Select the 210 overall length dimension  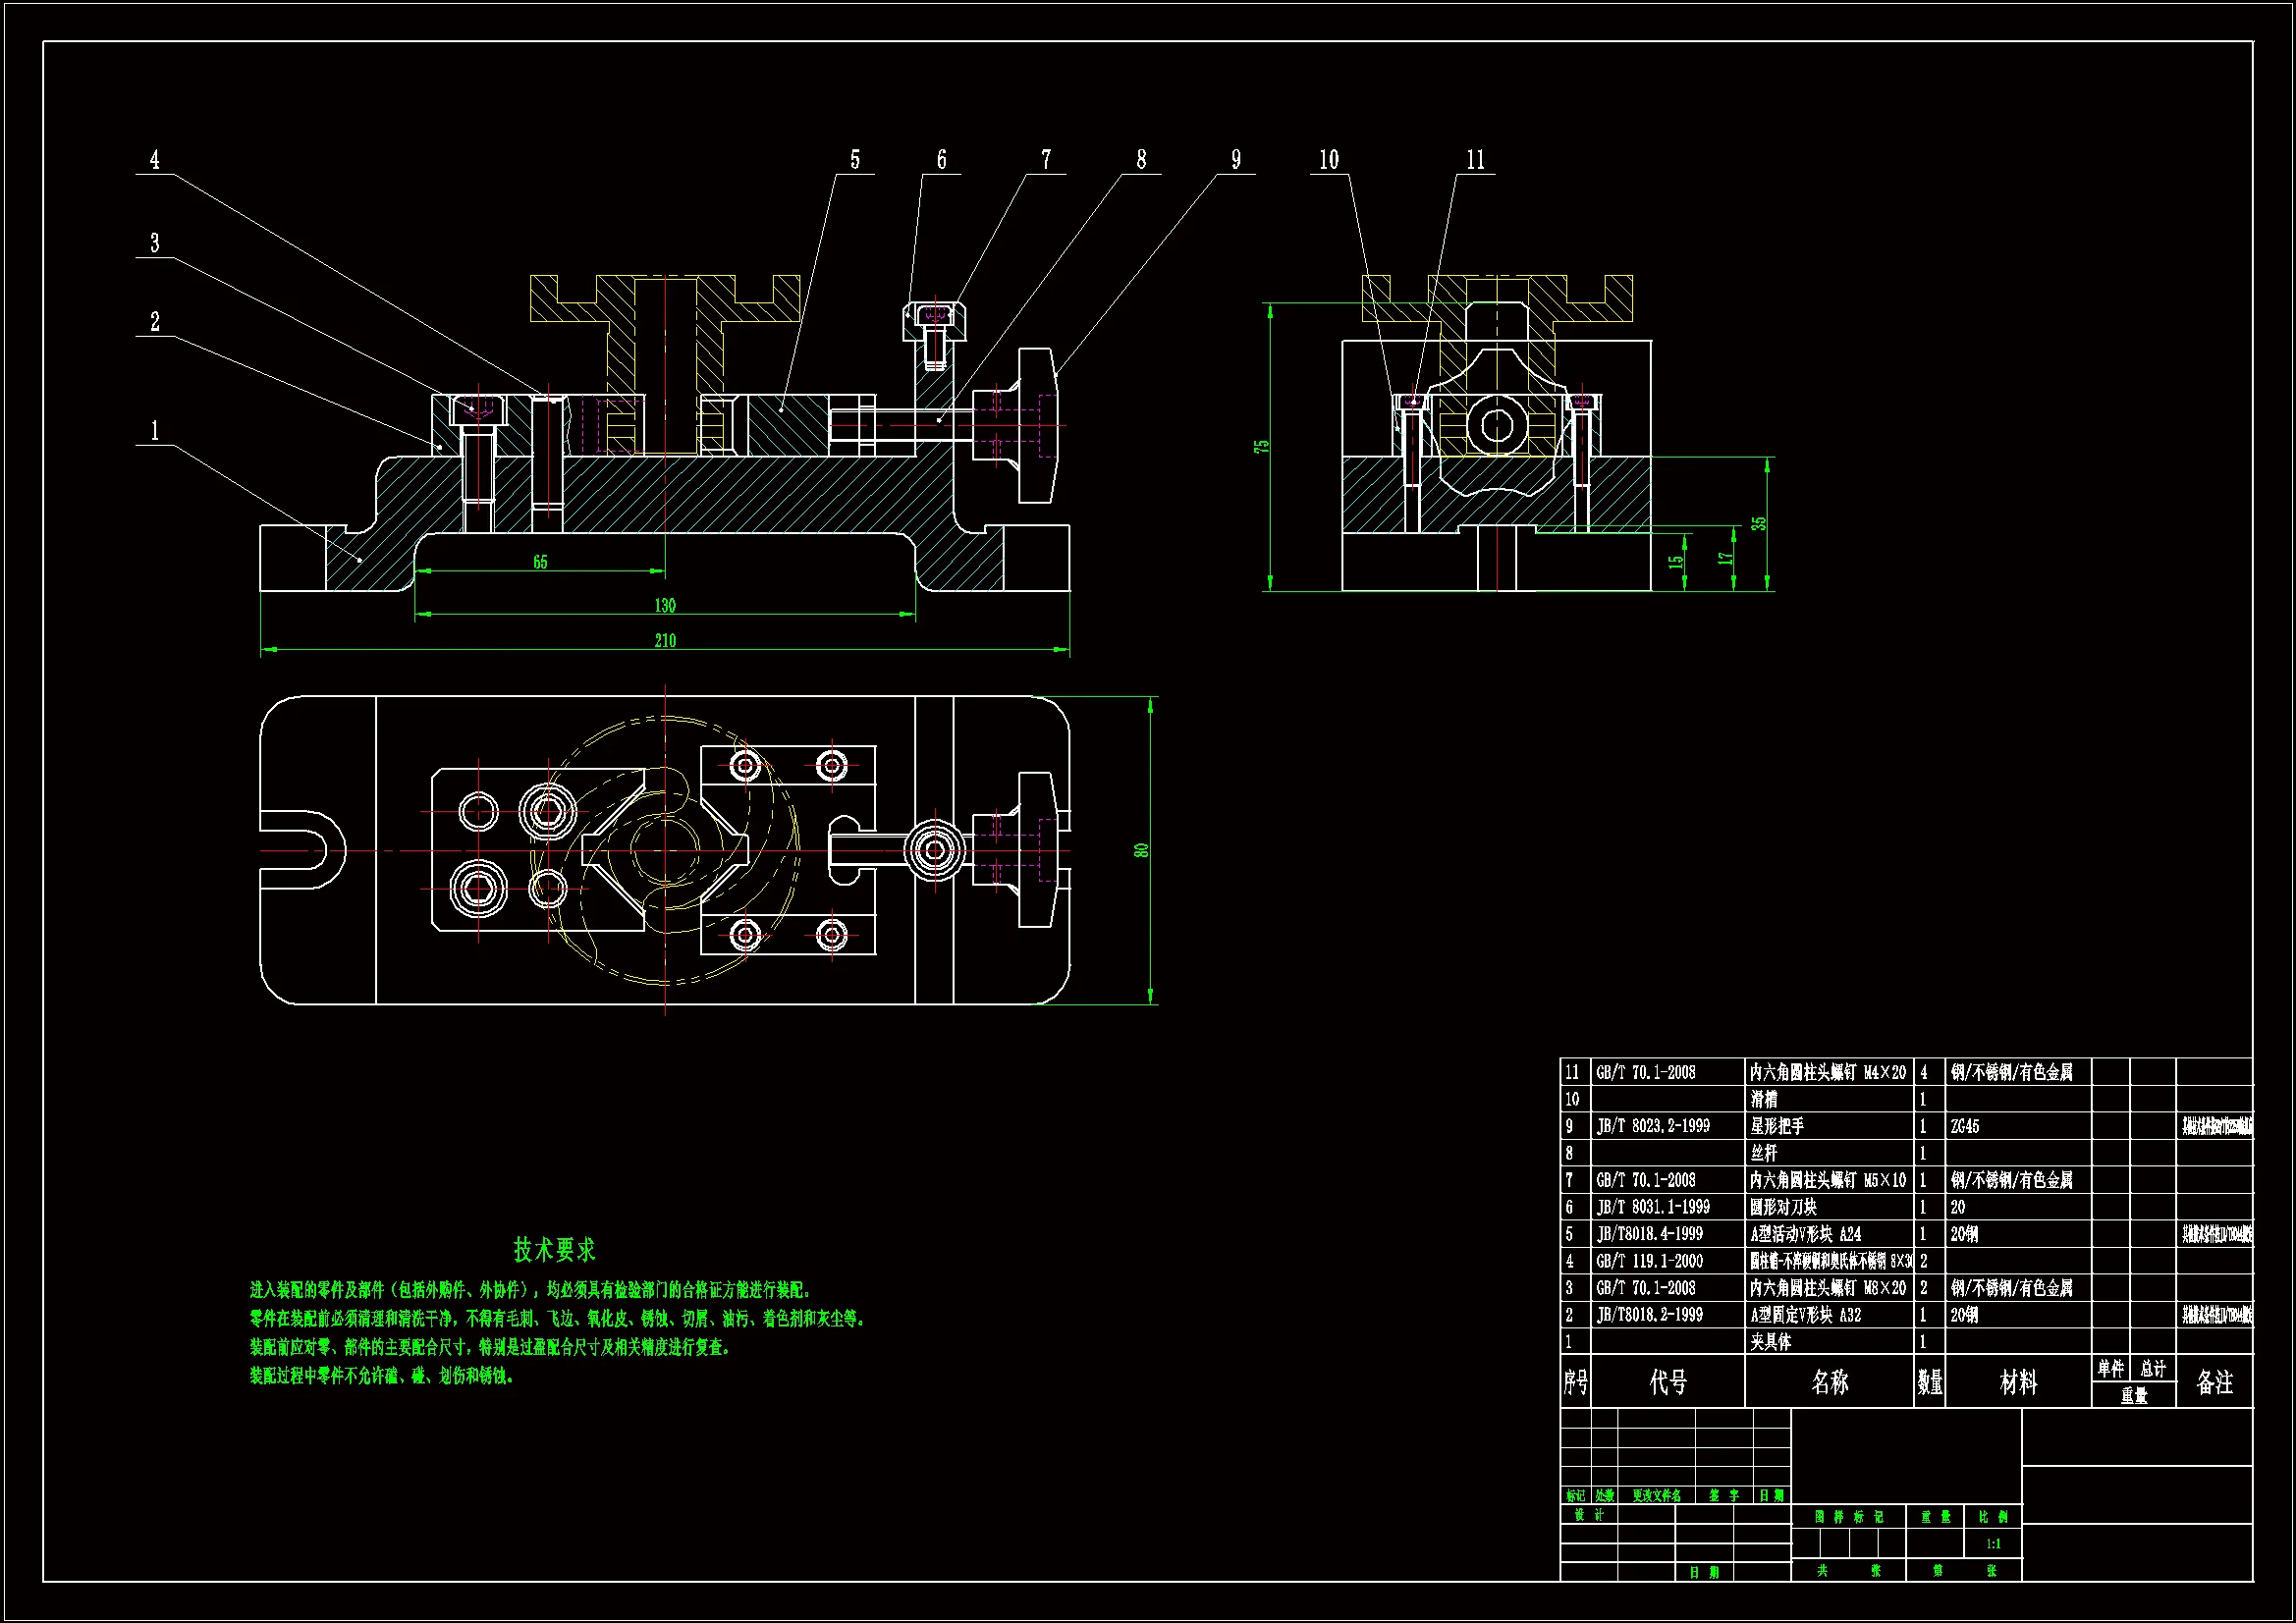coord(665,641)
